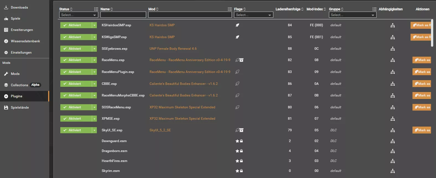The image size is (436, 178).
Task: Toggle Aktiviert status for XPMSE.esp
Action: [76, 119]
